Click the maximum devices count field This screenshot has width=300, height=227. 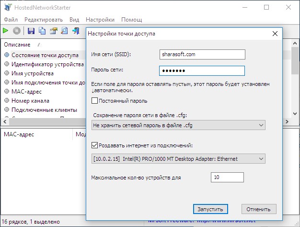click(x=227, y=177)
